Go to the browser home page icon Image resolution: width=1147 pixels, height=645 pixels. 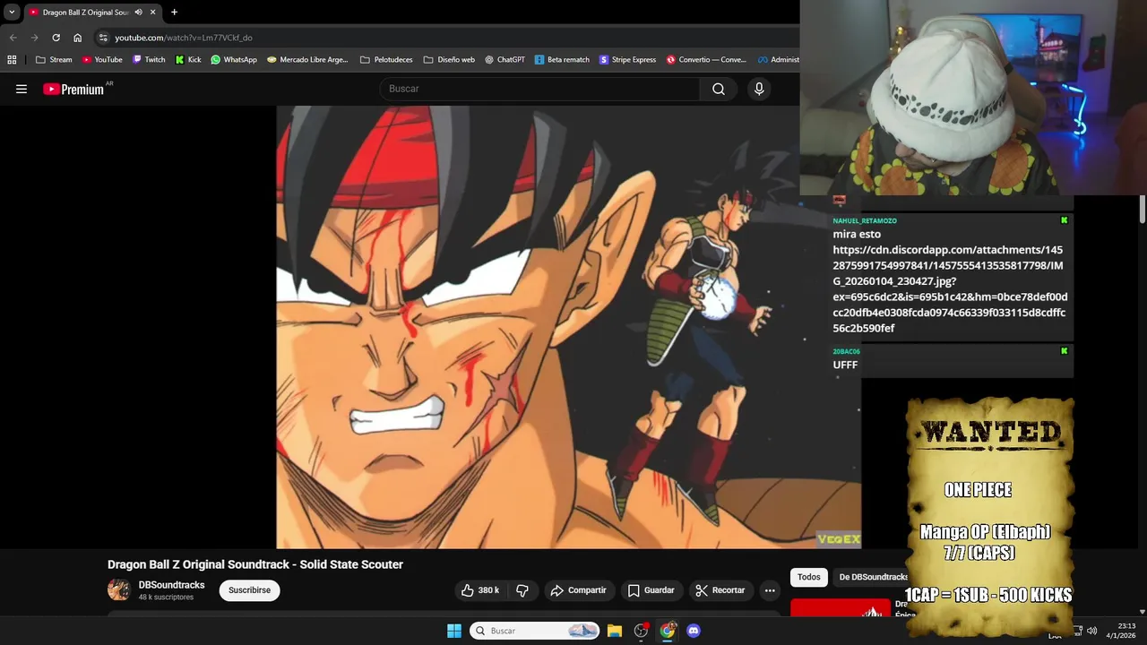78,38
